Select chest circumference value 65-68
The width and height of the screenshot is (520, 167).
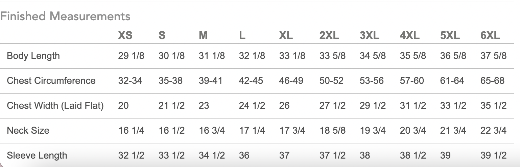pyautogui.click(x=492, y=80)
